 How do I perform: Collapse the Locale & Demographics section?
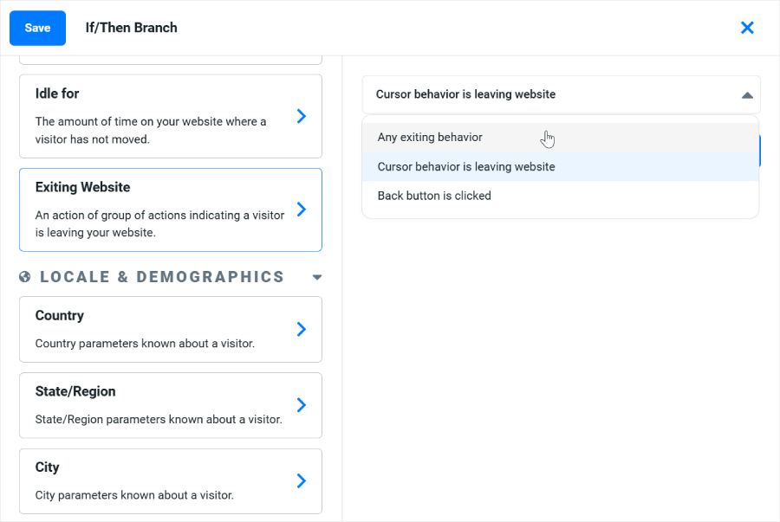[x=317, y=277]
